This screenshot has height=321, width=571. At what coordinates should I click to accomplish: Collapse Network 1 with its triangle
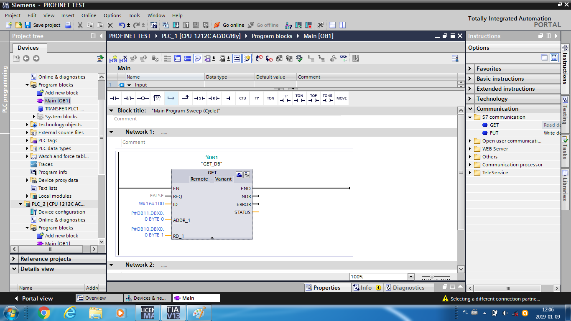pyautogui.click(x=112, y=132)
